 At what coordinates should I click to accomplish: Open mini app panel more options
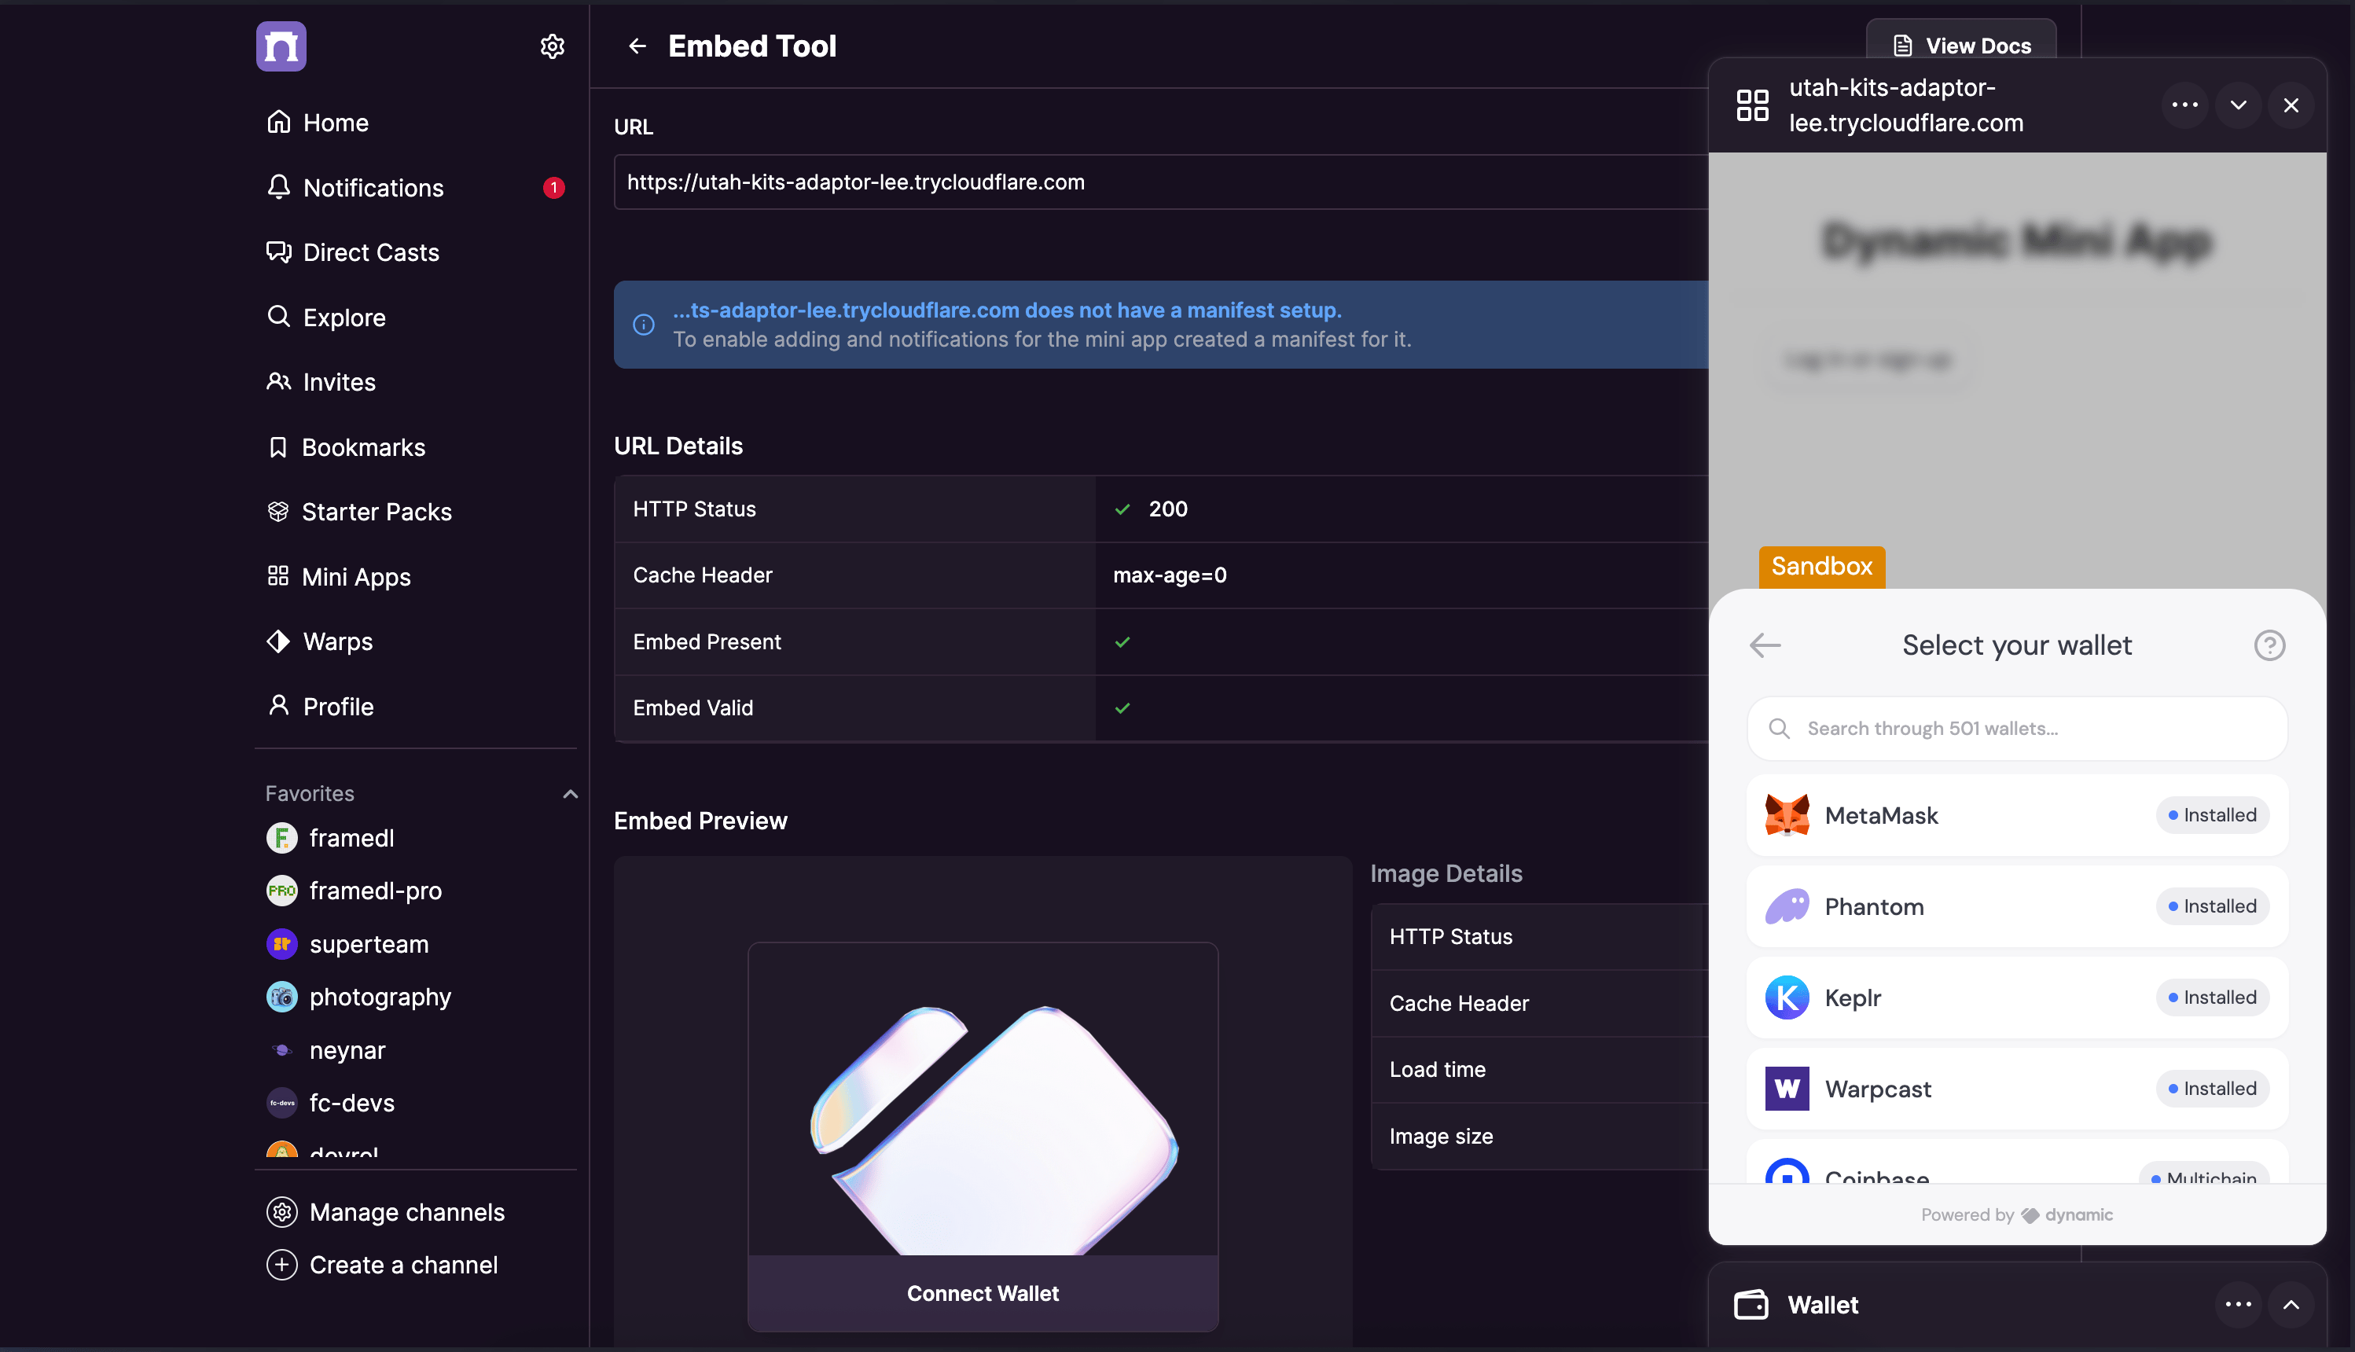click(2185, 105)
